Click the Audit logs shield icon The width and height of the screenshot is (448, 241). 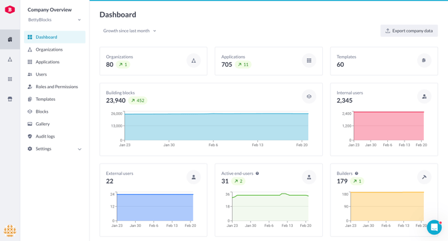29,136
